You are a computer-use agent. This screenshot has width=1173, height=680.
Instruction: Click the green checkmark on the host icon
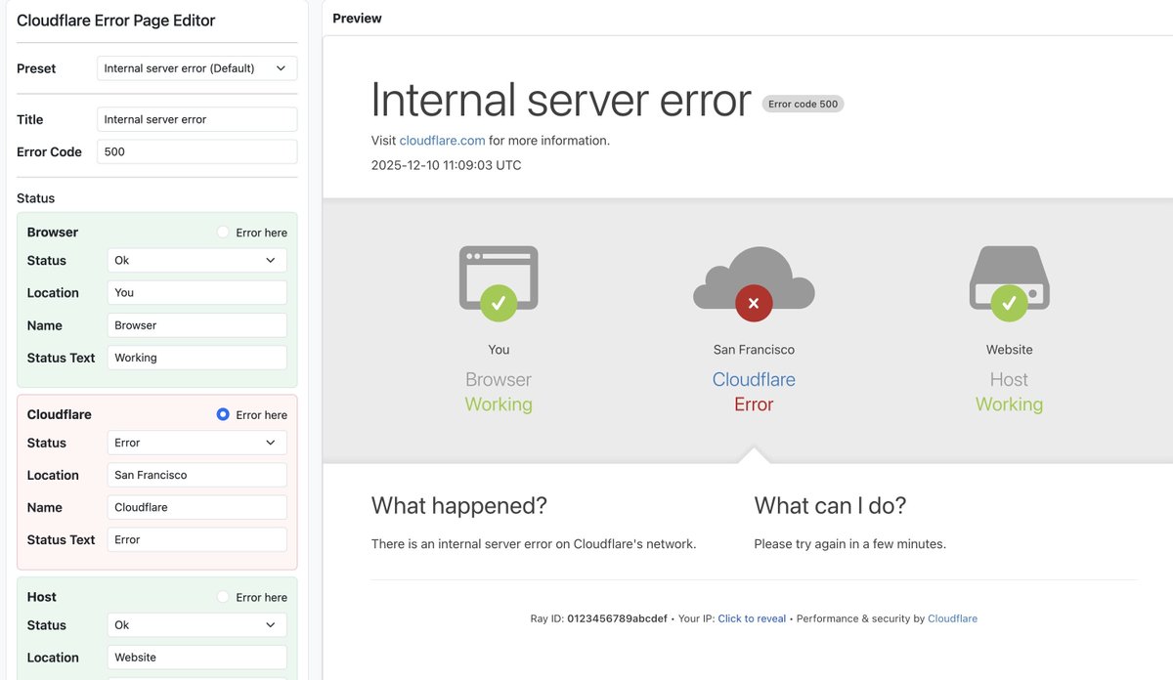[x=1009, y=303]
